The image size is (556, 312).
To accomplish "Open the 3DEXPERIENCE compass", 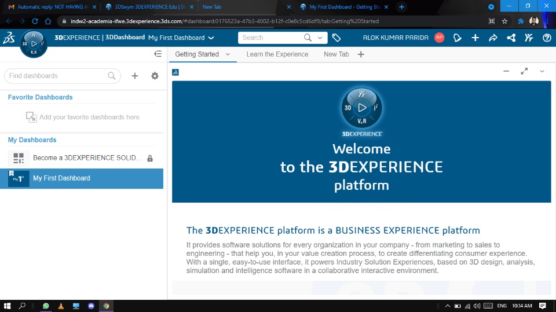I will click(33, 43).
